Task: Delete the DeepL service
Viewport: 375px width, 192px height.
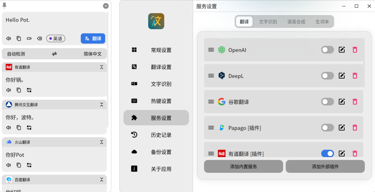Action: coord(355,76)
